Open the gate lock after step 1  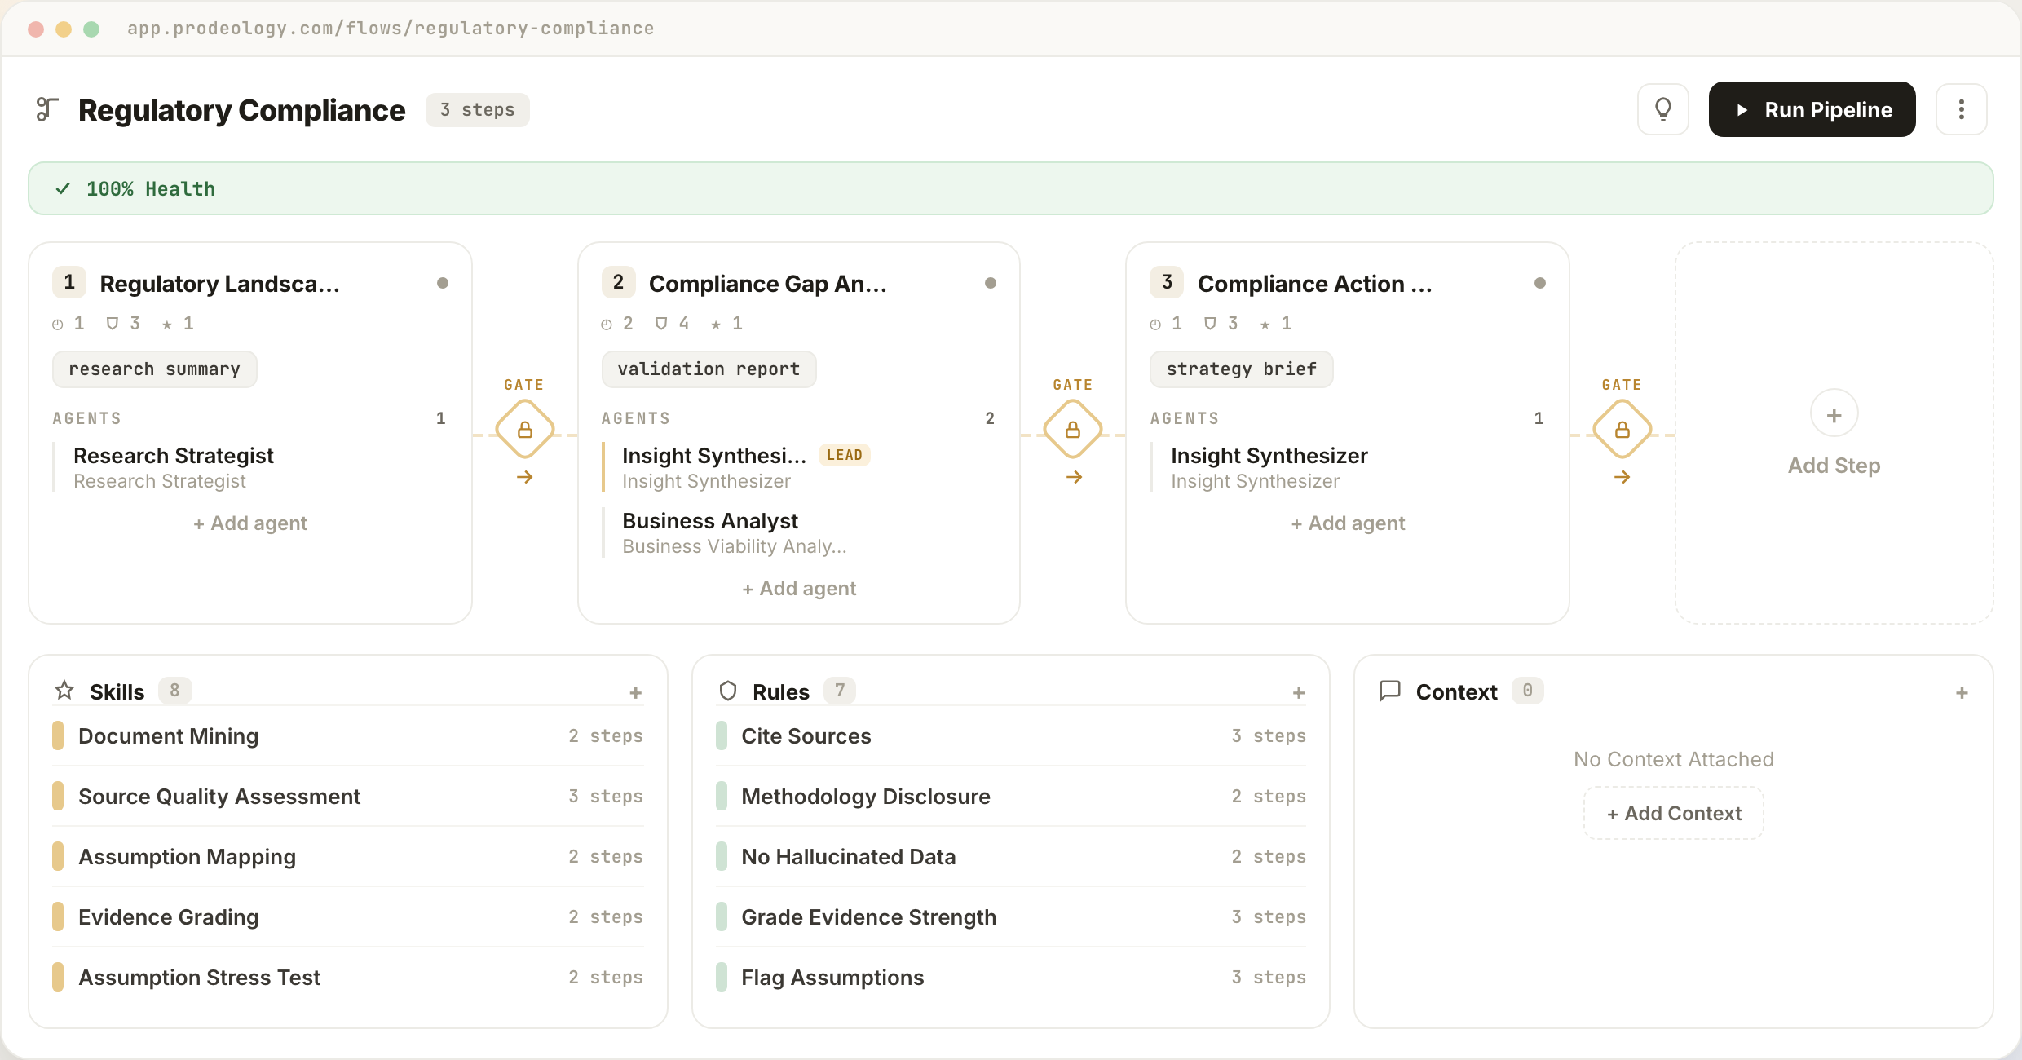pyautogui.click(x=524, y=429)
